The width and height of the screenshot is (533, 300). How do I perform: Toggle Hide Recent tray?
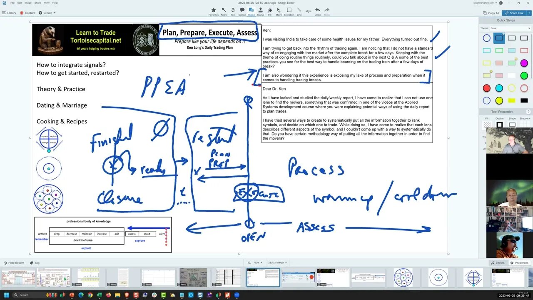coord(14,263)
